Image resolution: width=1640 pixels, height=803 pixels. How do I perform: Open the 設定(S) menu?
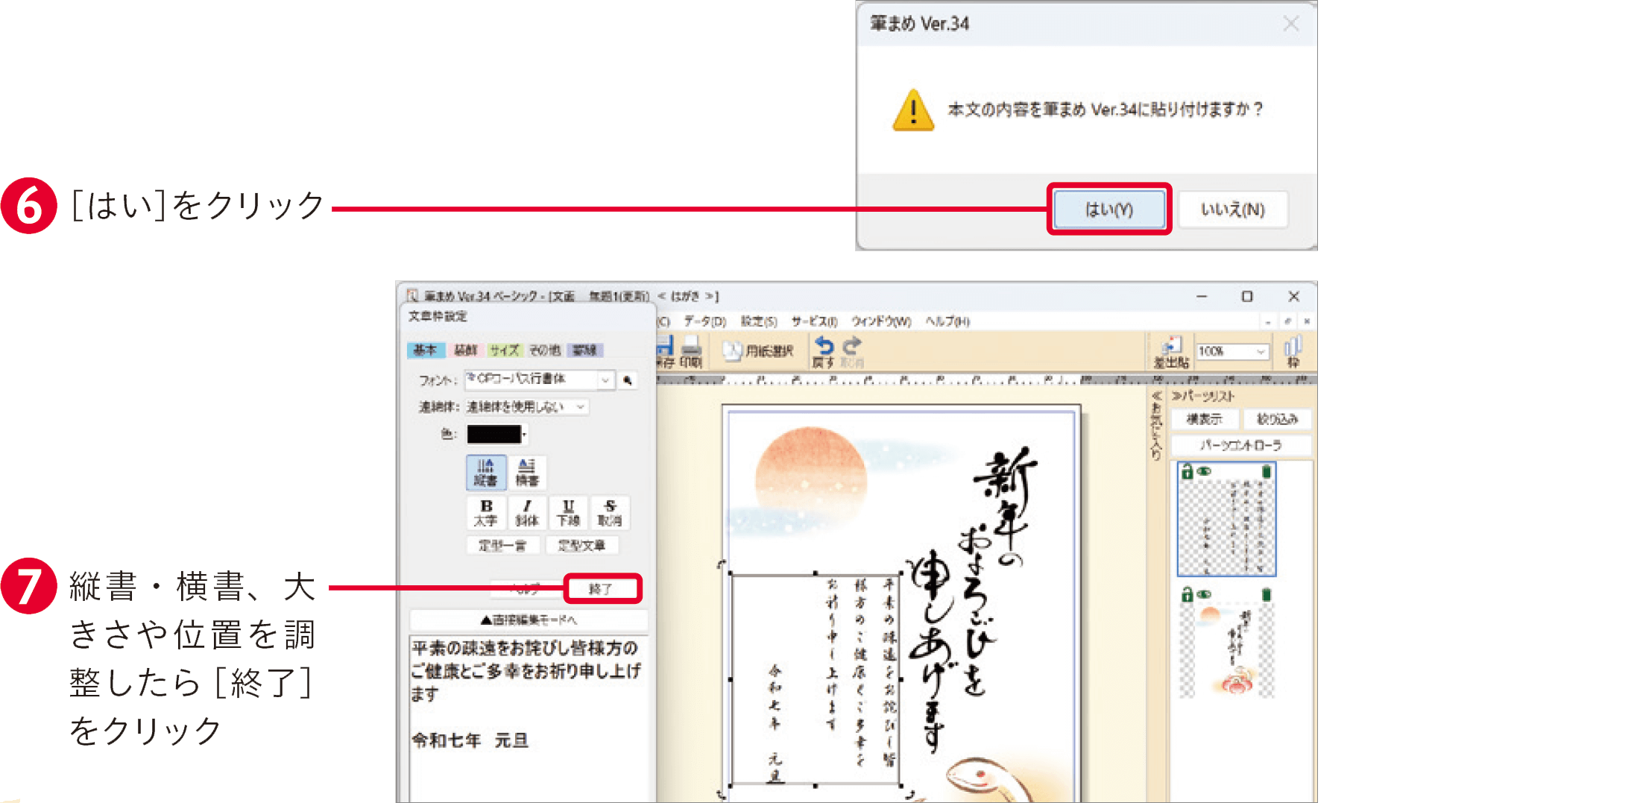(759, 321)
